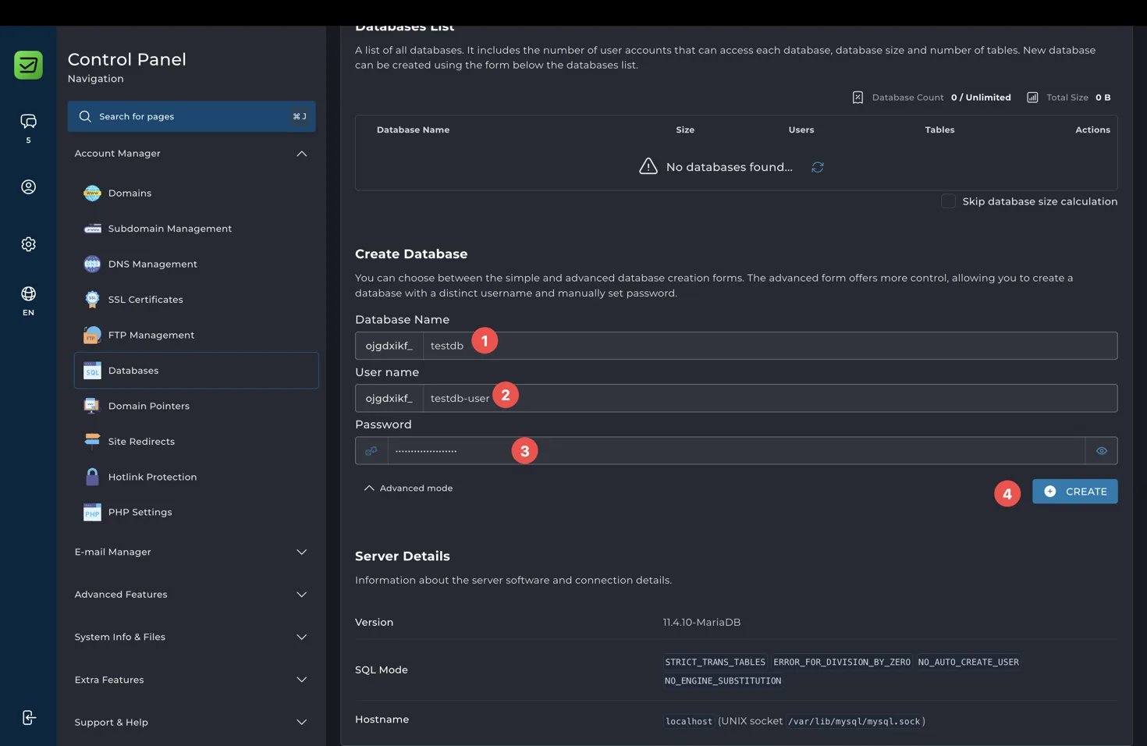This screenshot has height=746, width=1147.
Task: Open the user profile icon in left rail
Action: (x=28, y=186)
